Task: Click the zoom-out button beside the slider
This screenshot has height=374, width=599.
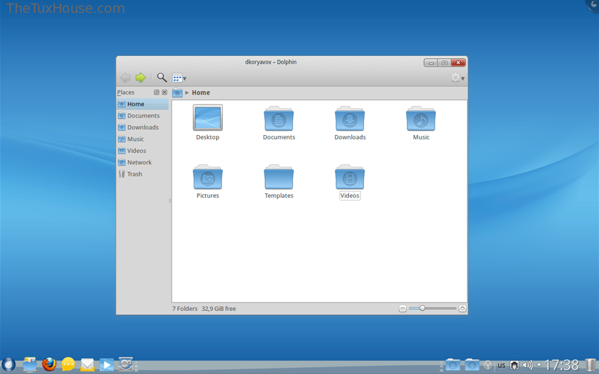Action: point(403,309)
